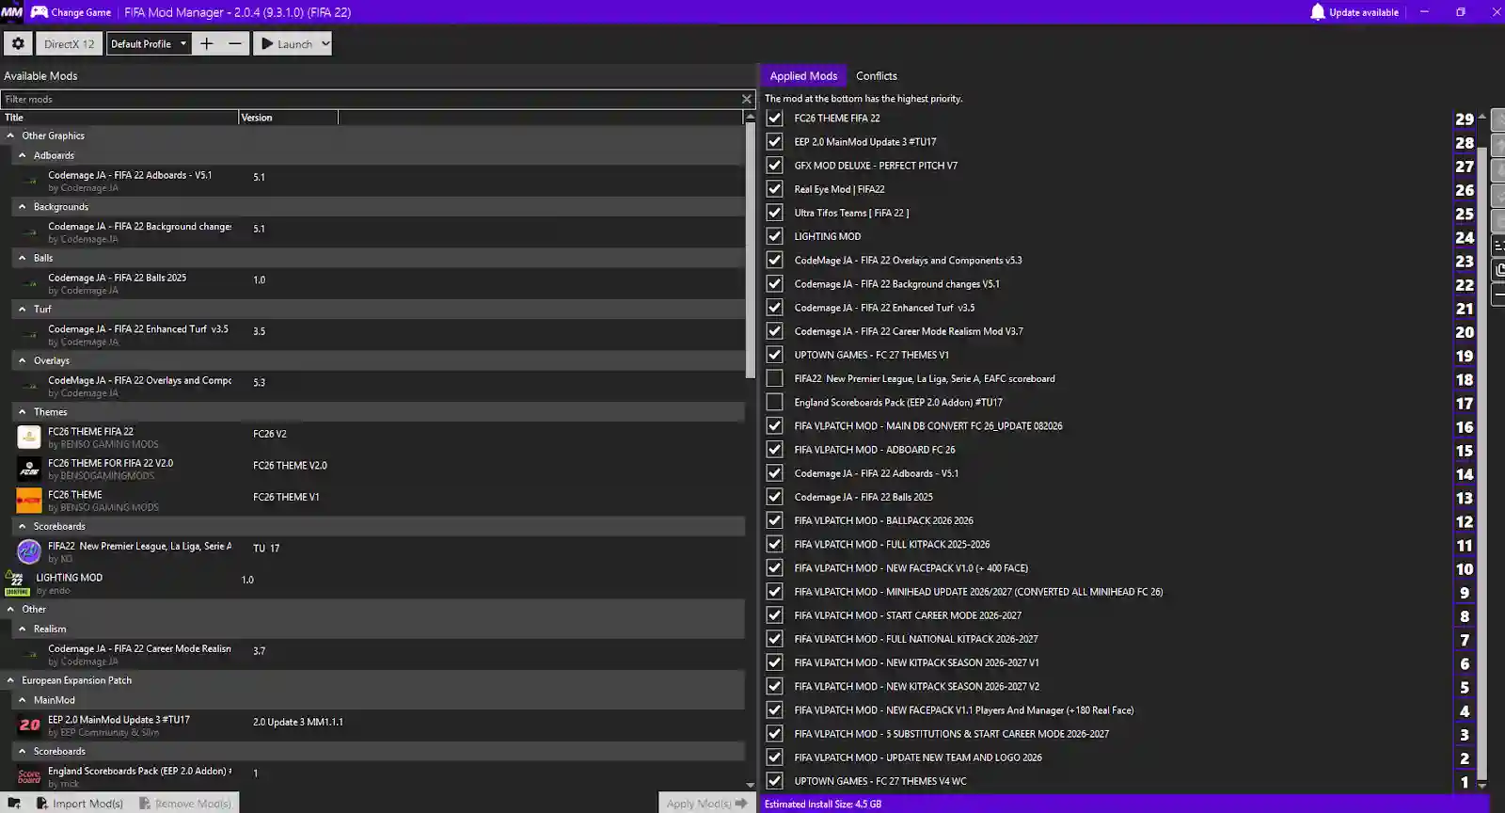Image resolution: width=1505 pixels, height=813 pixels.
Task: Collapse the Turf group
Action: [x=22, y=309]
